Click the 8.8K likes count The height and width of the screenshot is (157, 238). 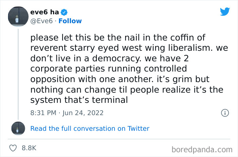[29, 148]
